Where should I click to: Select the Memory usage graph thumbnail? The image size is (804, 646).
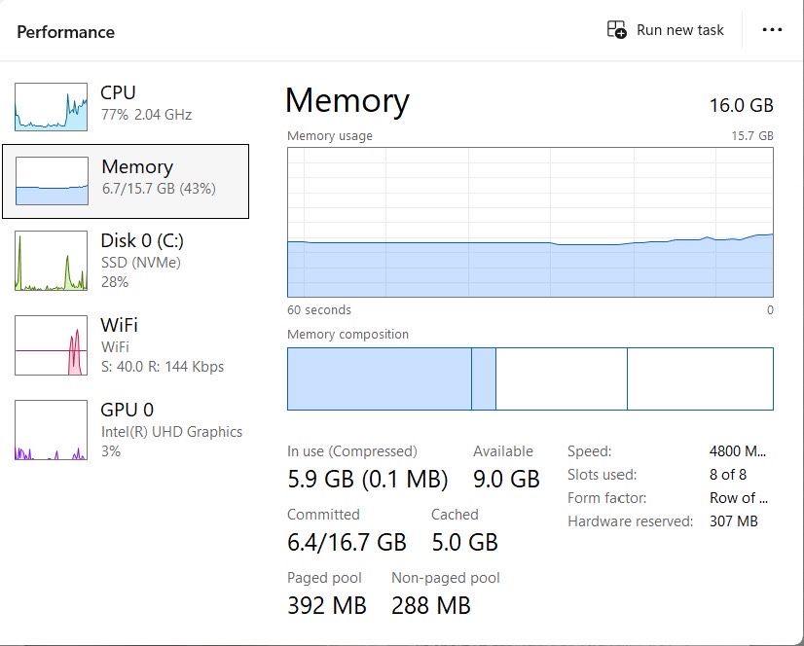(53, 181)
